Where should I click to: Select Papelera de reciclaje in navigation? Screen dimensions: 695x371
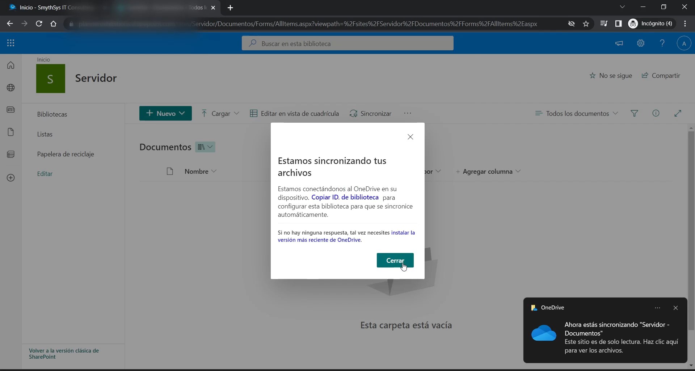click(x=66, y=154)
